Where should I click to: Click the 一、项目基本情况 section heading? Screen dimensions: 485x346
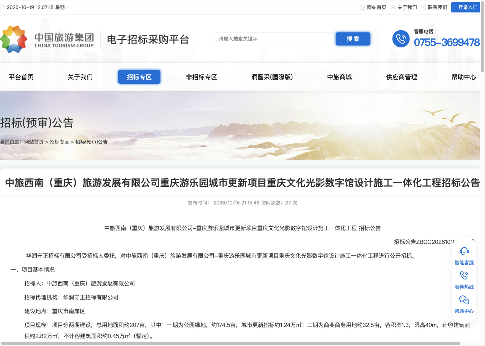click(32, 270)
